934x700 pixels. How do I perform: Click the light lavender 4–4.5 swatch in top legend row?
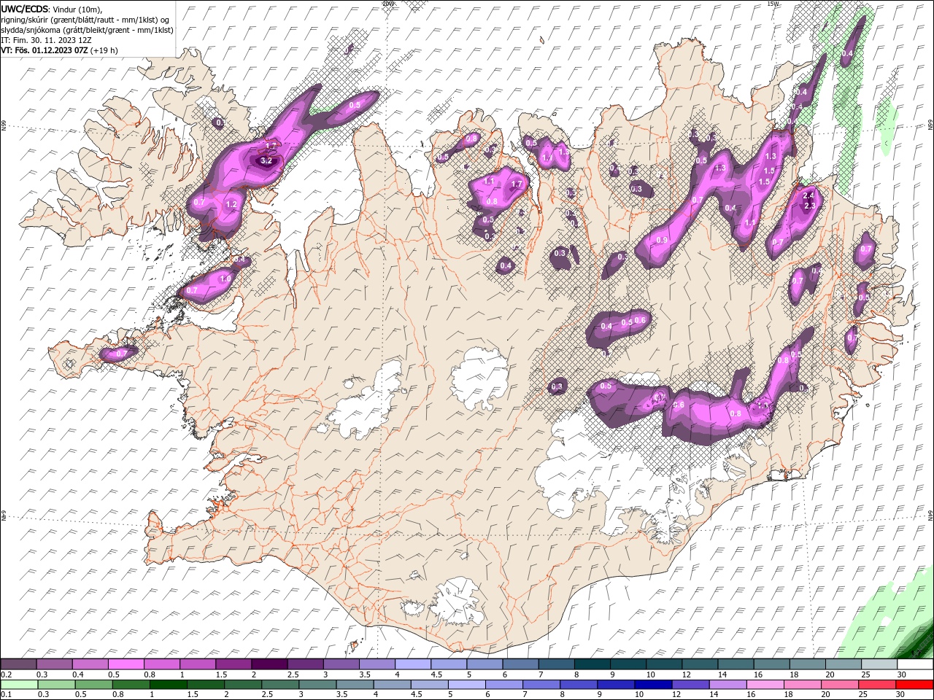pyautogui.click(x=413, y=664)
